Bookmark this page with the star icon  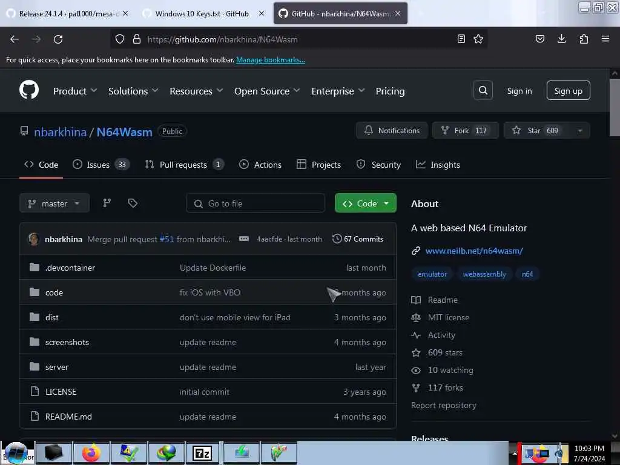click(x=478, y=39)
